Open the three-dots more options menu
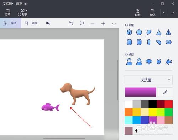The height and width of the screenshot is (140, 178). (114, 23)
